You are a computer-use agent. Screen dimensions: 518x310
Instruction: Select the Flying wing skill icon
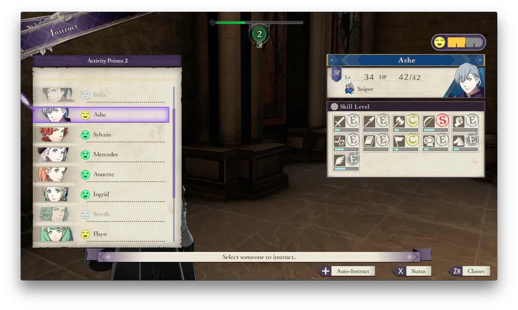pyautogui.click(x=340, y=161)
